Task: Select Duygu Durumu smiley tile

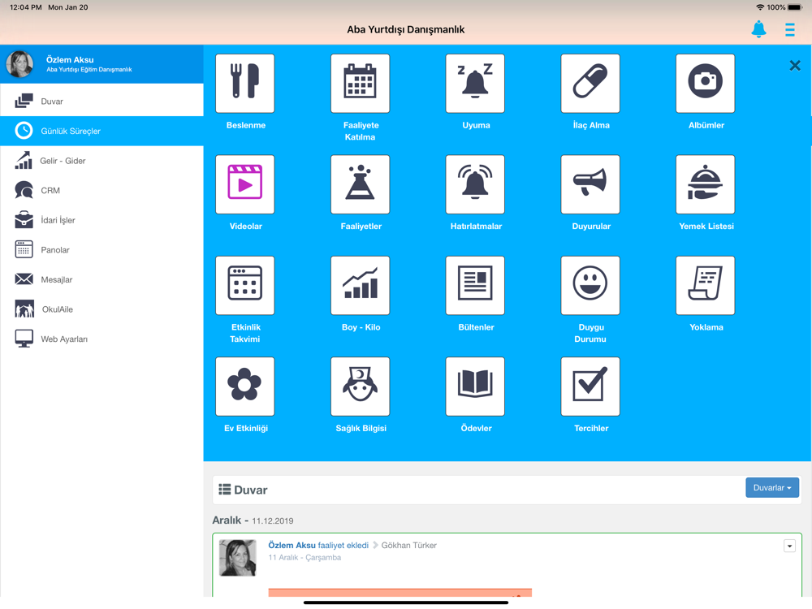Action: pyautogui.click(x=590, y=285)
